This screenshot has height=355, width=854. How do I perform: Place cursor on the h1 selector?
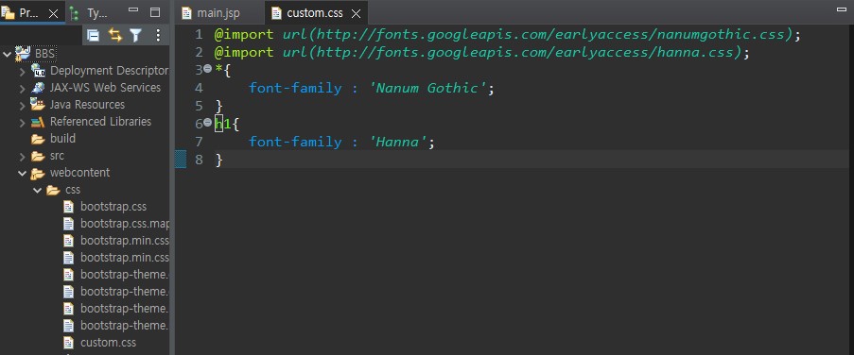pos(223,124)
